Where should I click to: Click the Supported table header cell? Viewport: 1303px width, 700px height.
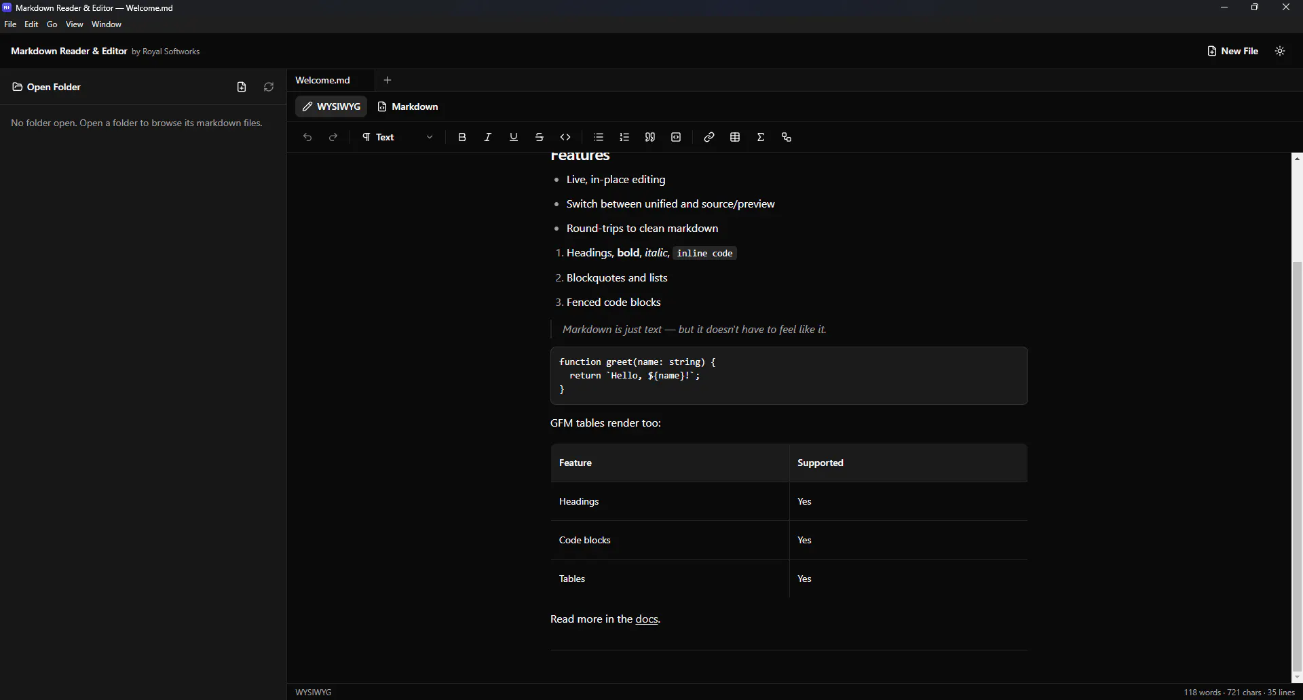click(909, 463)
